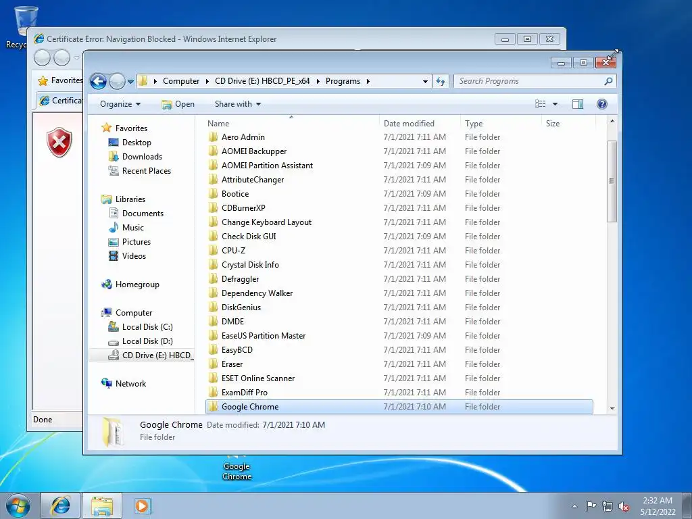Click the ESET Online Scanner folder name
The height and width of the screenshot is (519, 692).
pos(258,378)
